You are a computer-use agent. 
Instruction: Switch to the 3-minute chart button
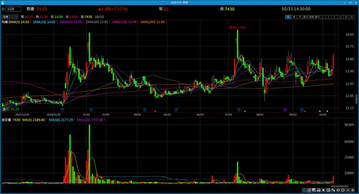click(329, 17)
